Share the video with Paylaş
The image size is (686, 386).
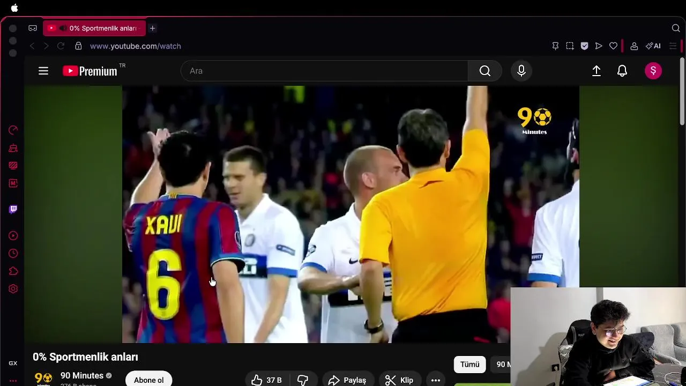pyautogui.click(x=347, y=380)
